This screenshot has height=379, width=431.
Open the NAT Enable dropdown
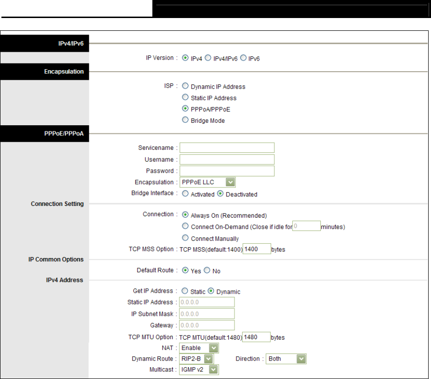pyautogui.click(x=199, y=348)
